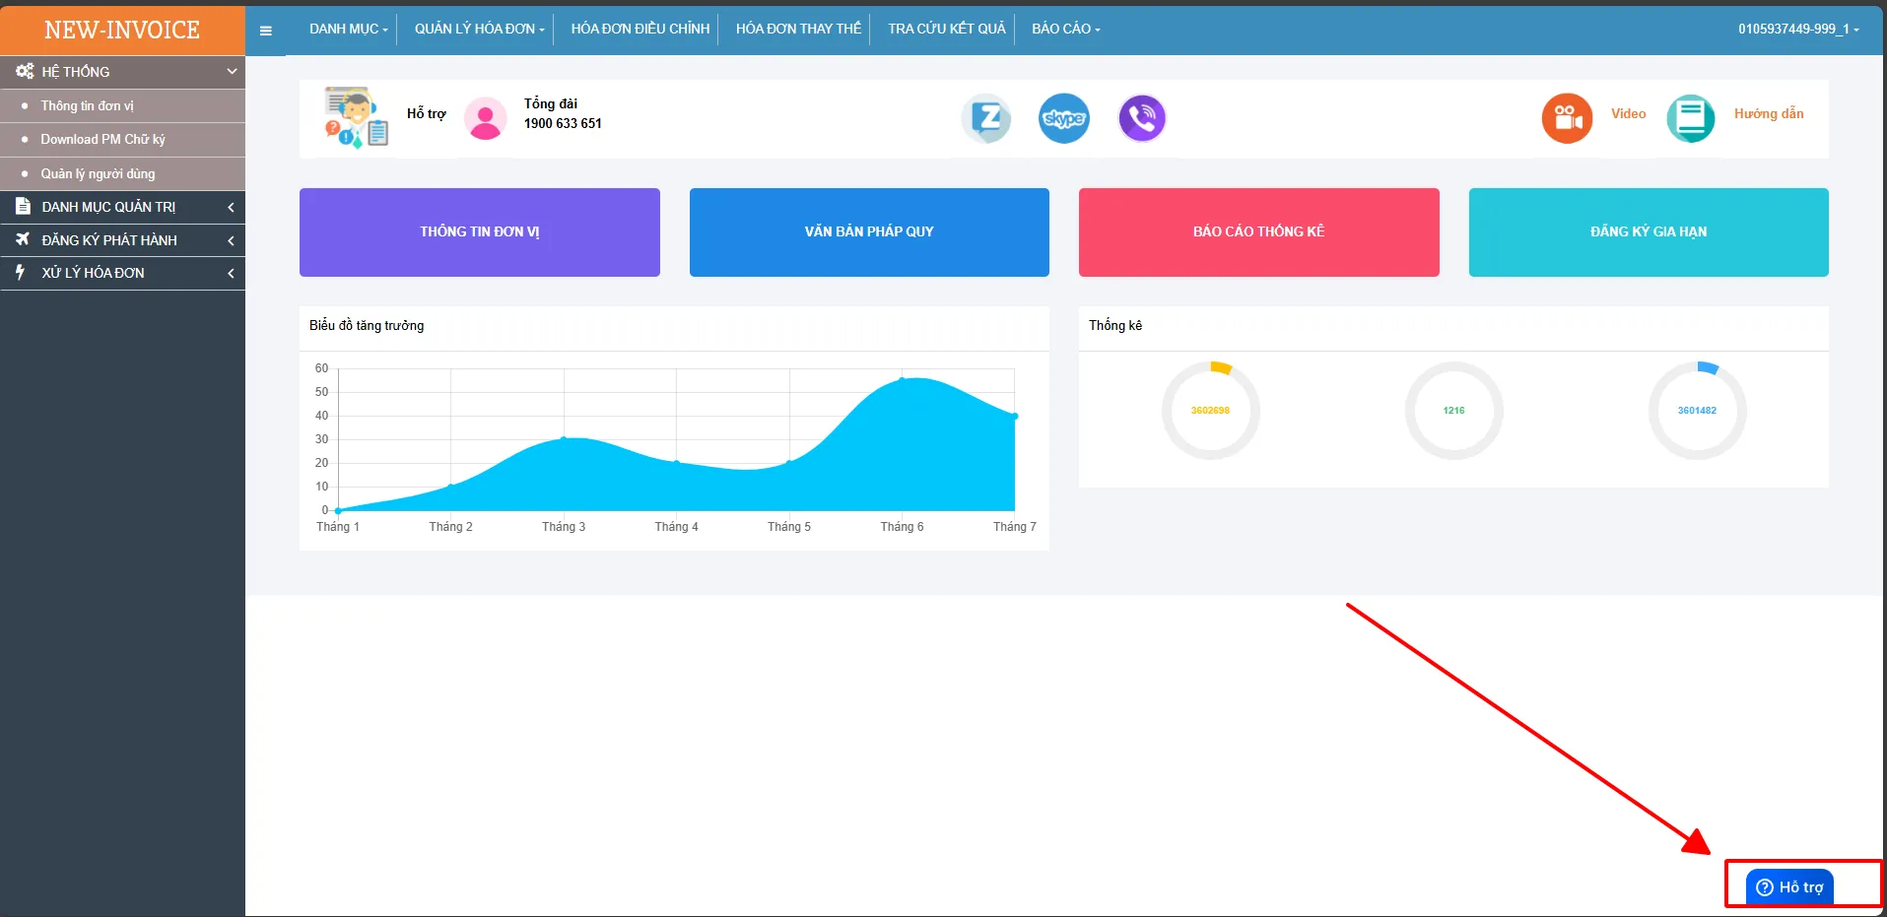The width and height of the screenshot is (1887, 917).
Task: Open QUẢN LÝ HÓA ĐƠN dropdown menu
Action: [479, 29]
